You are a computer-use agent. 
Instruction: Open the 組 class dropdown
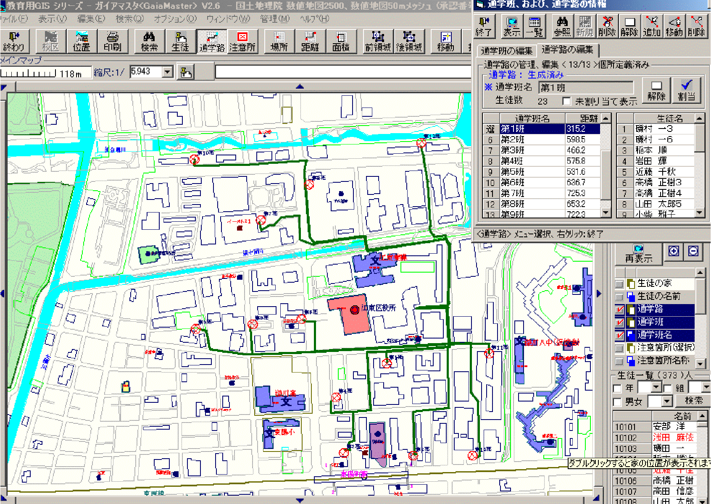click(x=706, y=387)
